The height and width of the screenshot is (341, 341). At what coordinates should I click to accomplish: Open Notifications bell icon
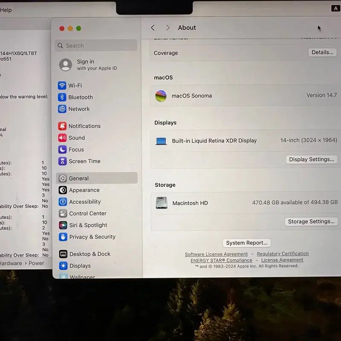62,126
